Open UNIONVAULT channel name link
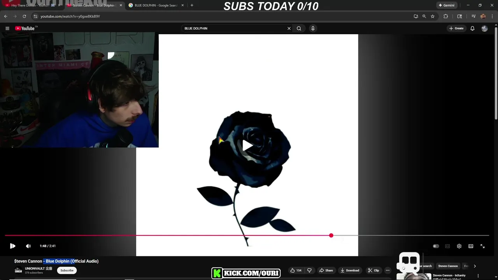Screen dimensions: 498x280 (x=39, y=268)
